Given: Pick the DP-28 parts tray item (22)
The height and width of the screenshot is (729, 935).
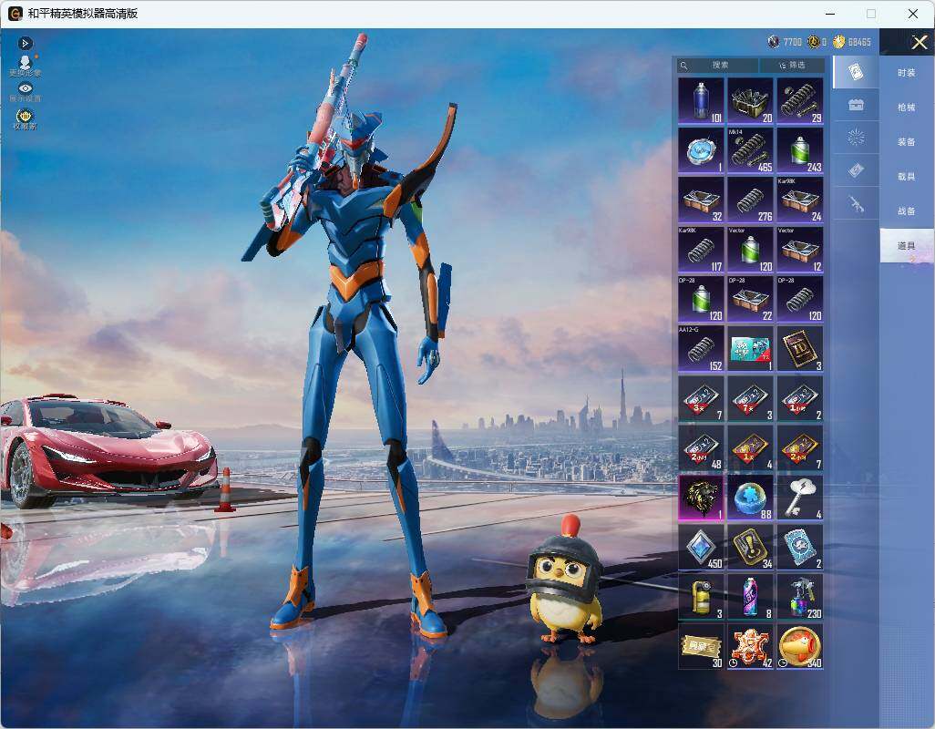Looking at the screenshot, I should tap(750, 299).
